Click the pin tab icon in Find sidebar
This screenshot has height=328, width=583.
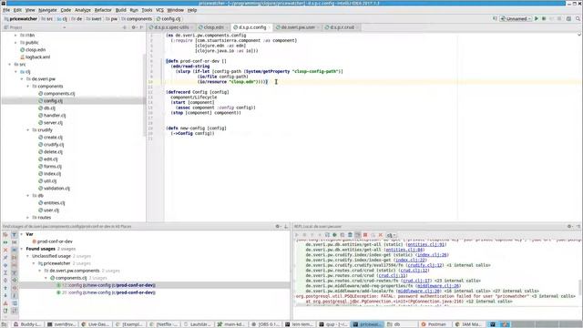5,257
